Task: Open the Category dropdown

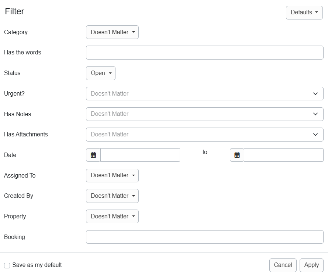Action: 112,32
